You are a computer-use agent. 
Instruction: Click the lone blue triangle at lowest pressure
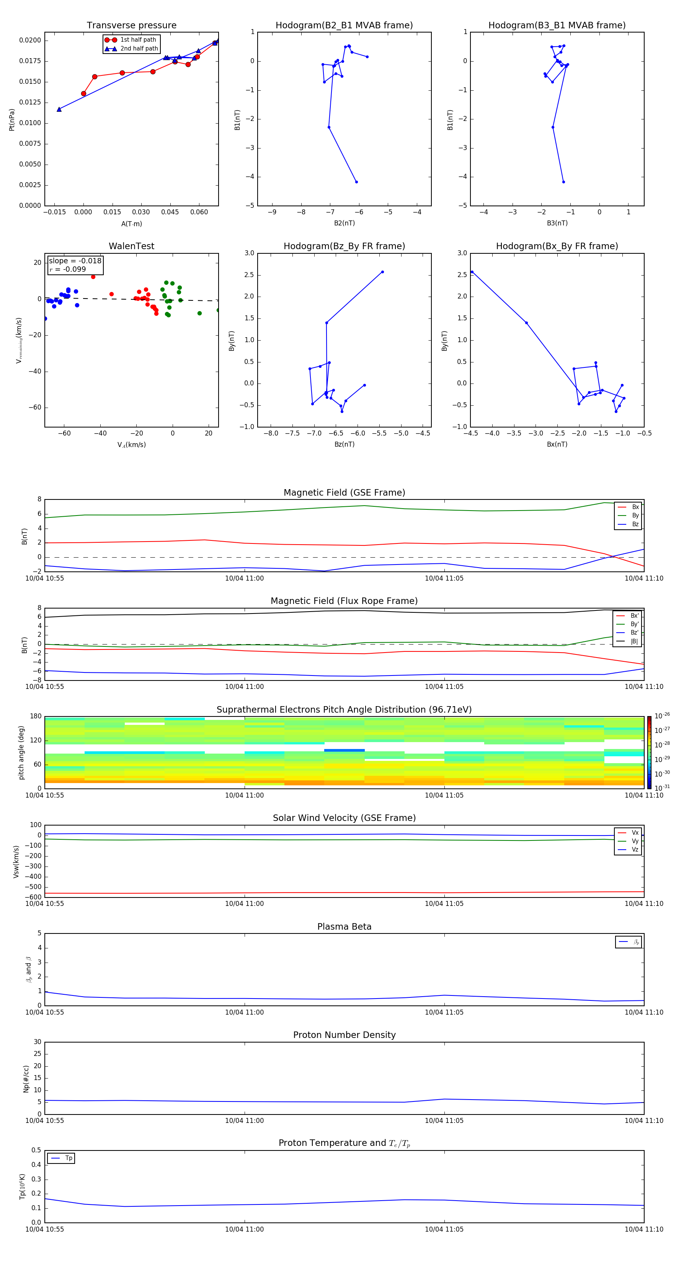[x=59, y=109]
